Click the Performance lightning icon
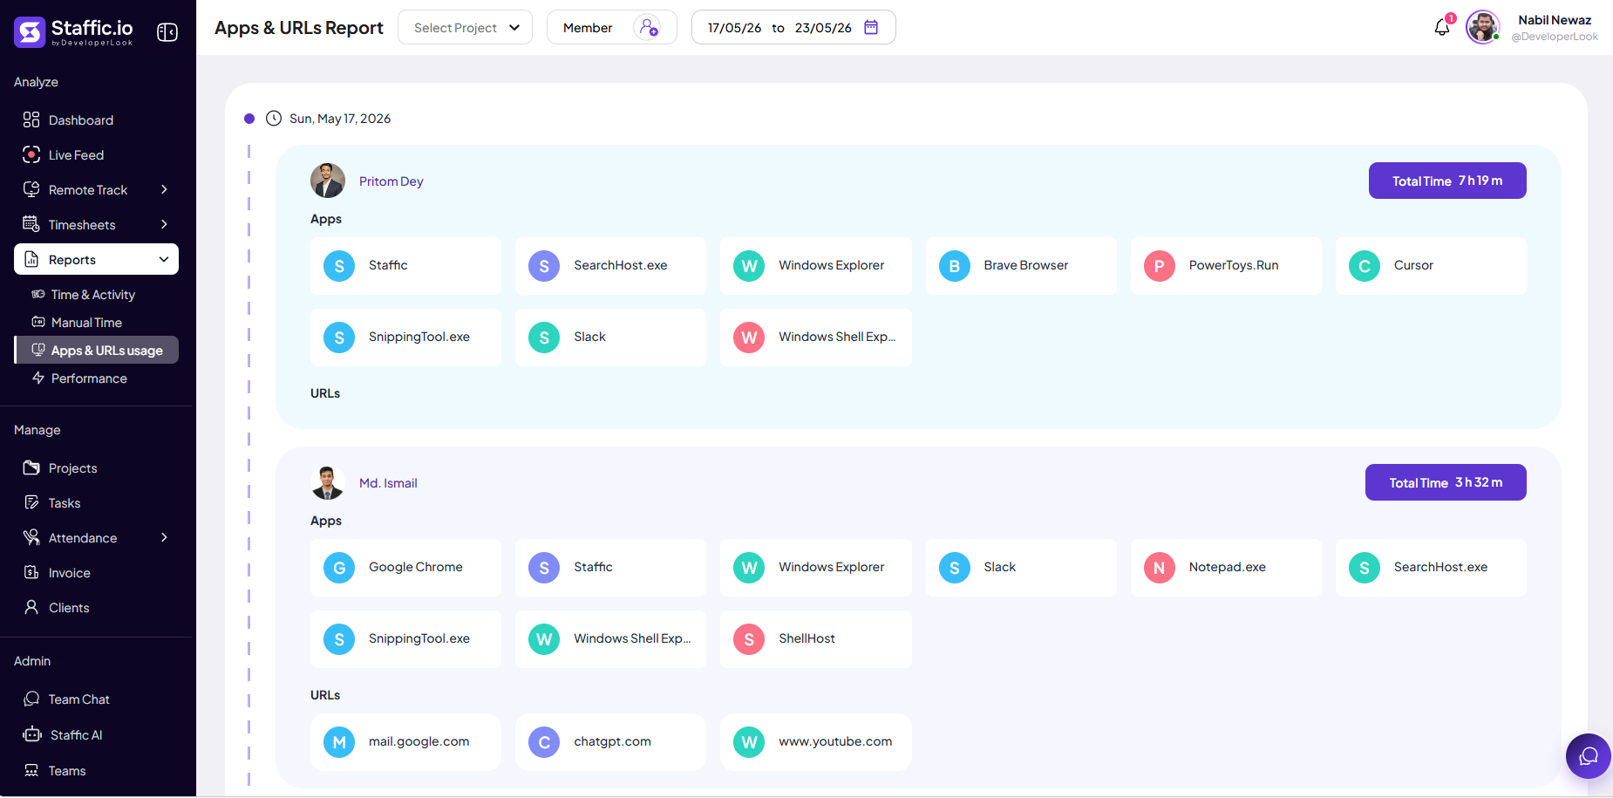This screenshot has height=798, width=1613. tap(38, 378)
